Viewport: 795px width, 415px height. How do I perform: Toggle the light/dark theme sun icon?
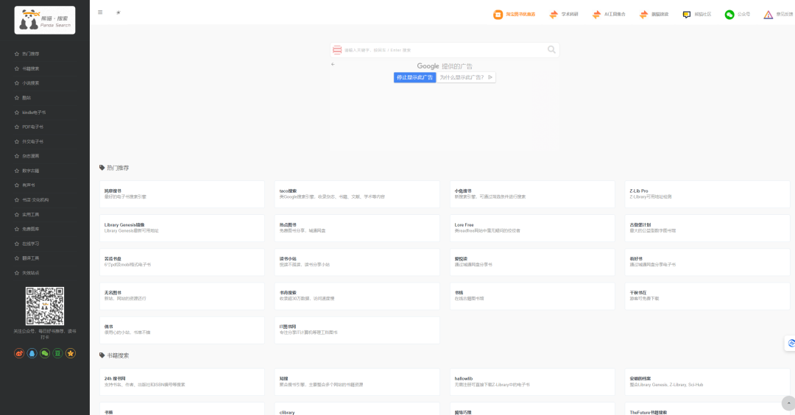(118, 13)
